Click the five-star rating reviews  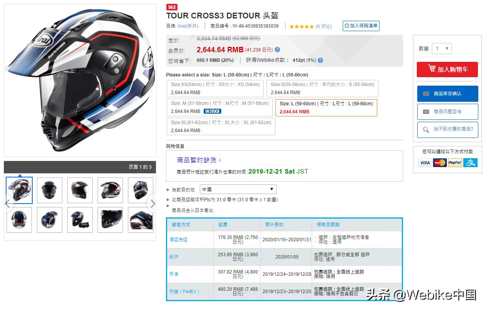coord(310,27)
